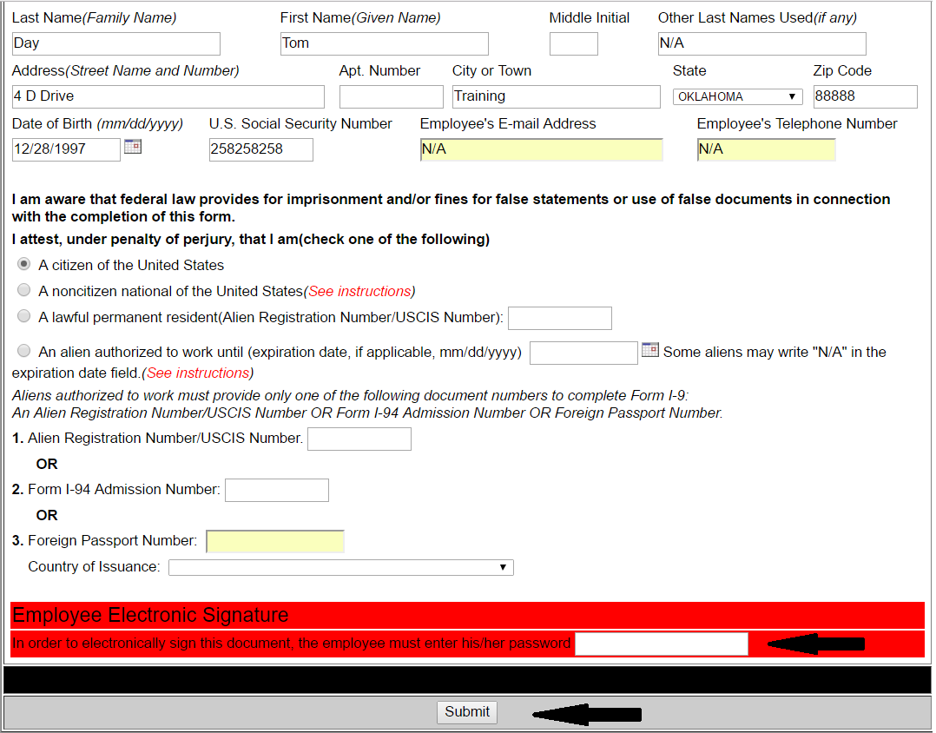The image size is (936, 733).
Task: Click the Employee's E-mail Address field
Action: pos(541,149)
